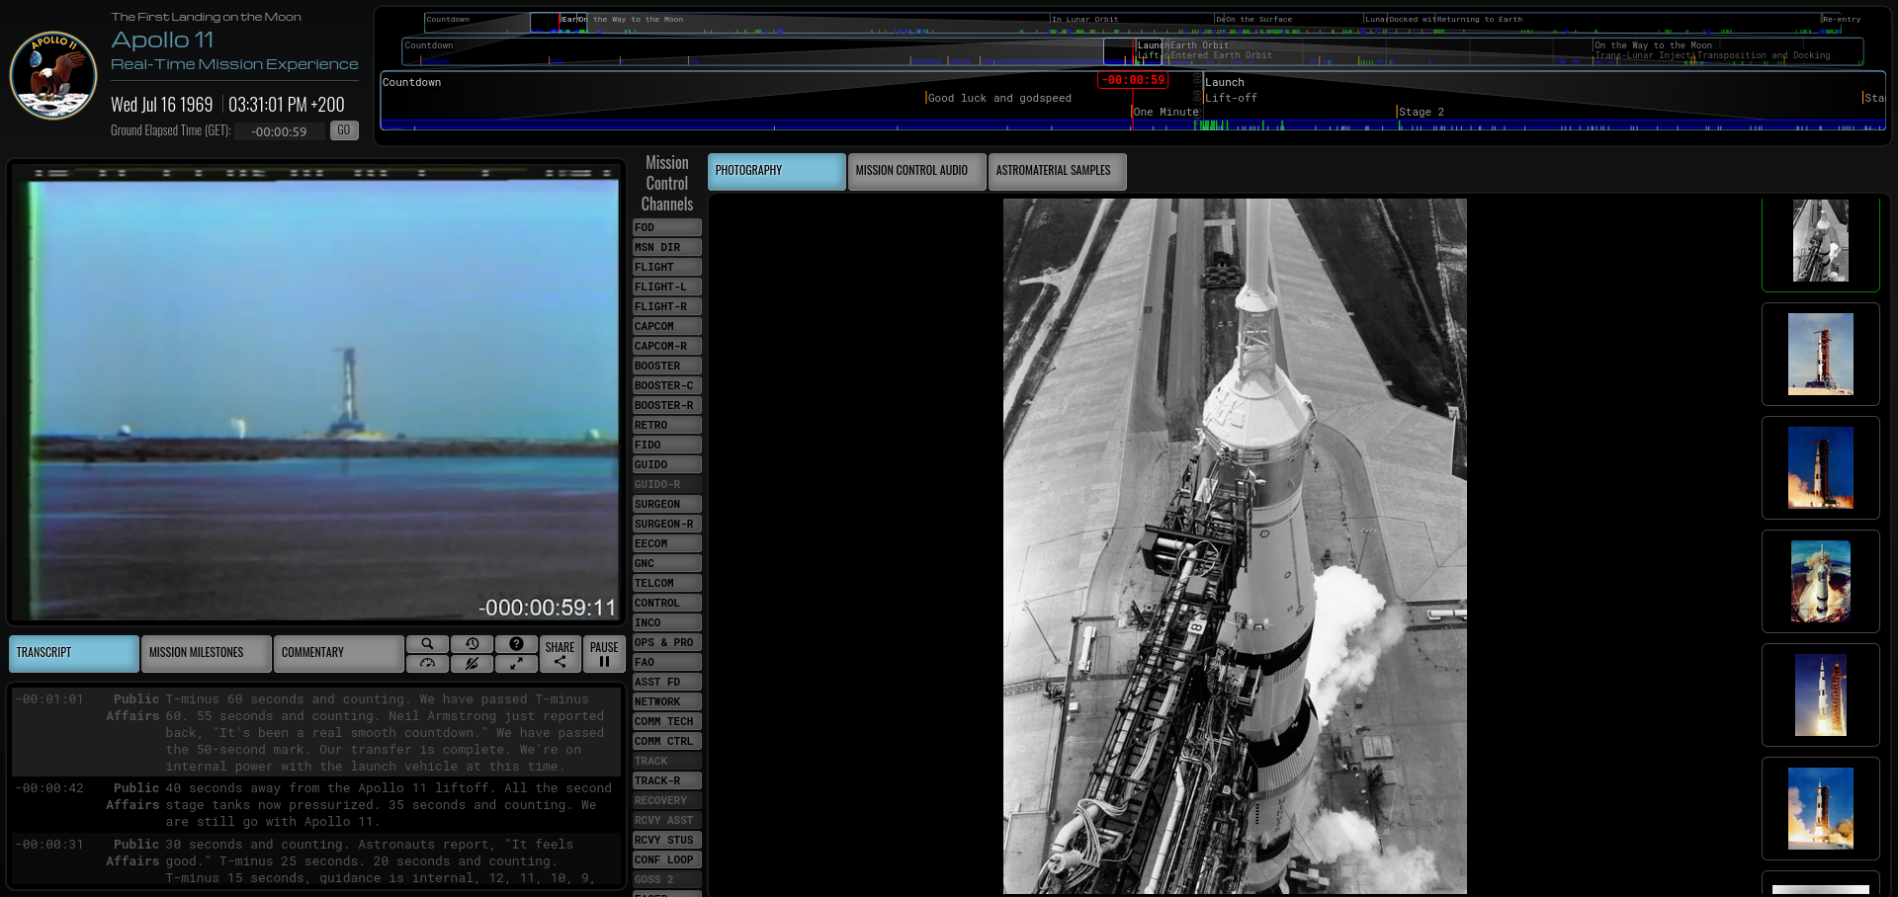Viewport: 1898px width, 897px height.
Task: Open the Mission Milestones tab
Action: [x=207, y=653]
